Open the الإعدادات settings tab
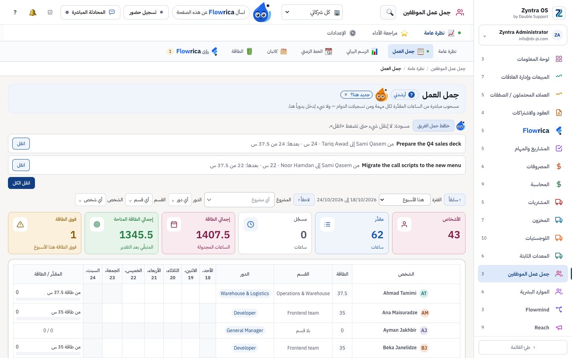 [x=341, y=33]
